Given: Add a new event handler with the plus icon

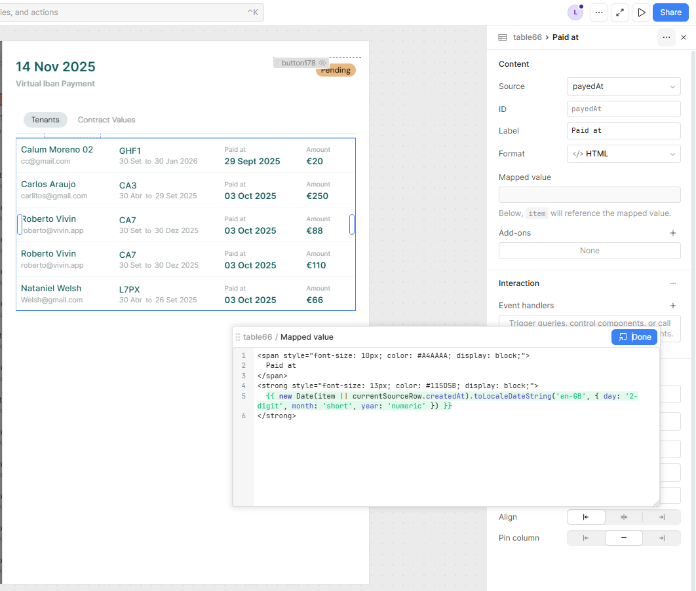Looking at the screenshot, I should click(672, 306).
